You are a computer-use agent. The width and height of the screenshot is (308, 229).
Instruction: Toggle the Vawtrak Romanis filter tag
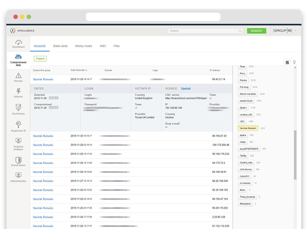248,128
